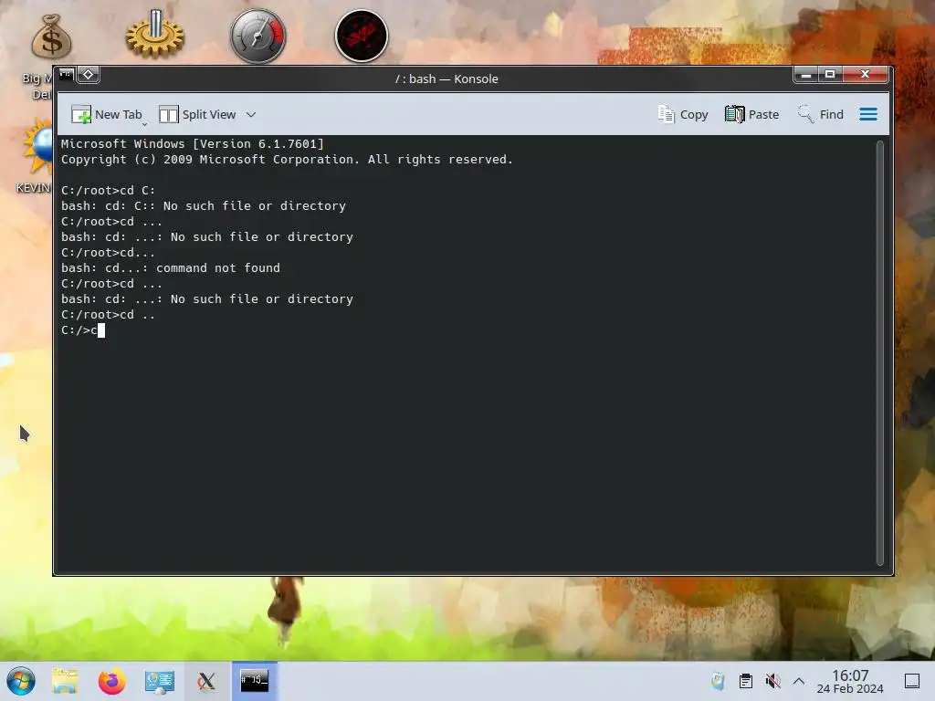Open the speedometer gauge desktop icon
The height and width of the screenshot is (701, 935).
pyautogui.click(x=258, y=37)
